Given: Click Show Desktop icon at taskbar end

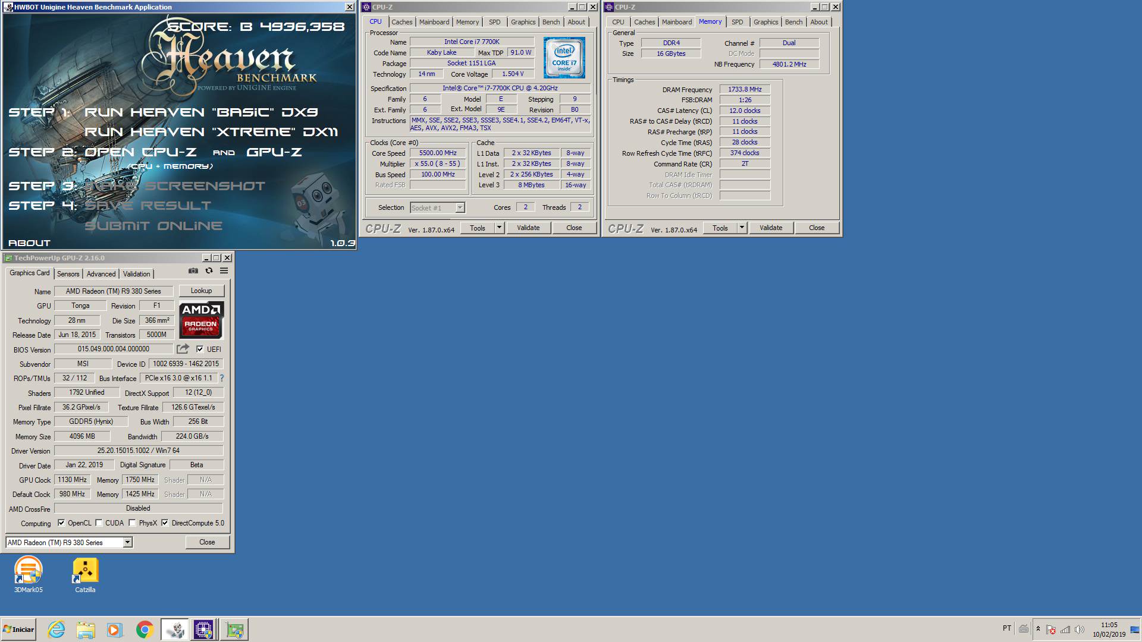Looking at the screenshot, I should tap(1135, 630).
